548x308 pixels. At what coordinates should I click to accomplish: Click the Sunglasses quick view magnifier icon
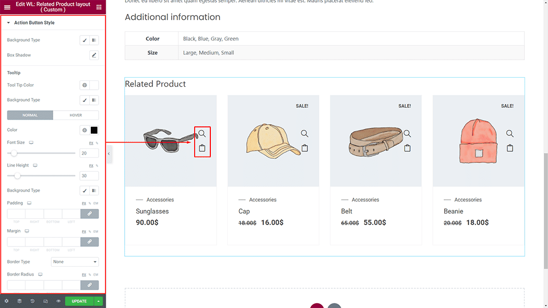pyautogui.click(x=202, y=134)
